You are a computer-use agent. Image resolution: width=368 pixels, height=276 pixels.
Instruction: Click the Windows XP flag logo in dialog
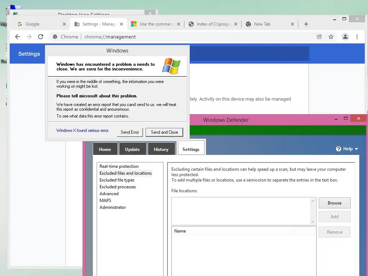[x=171, y=66]
